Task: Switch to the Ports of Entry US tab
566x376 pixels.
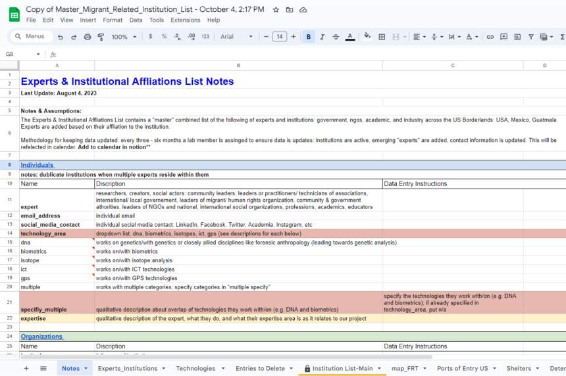Action: (463, 368)
